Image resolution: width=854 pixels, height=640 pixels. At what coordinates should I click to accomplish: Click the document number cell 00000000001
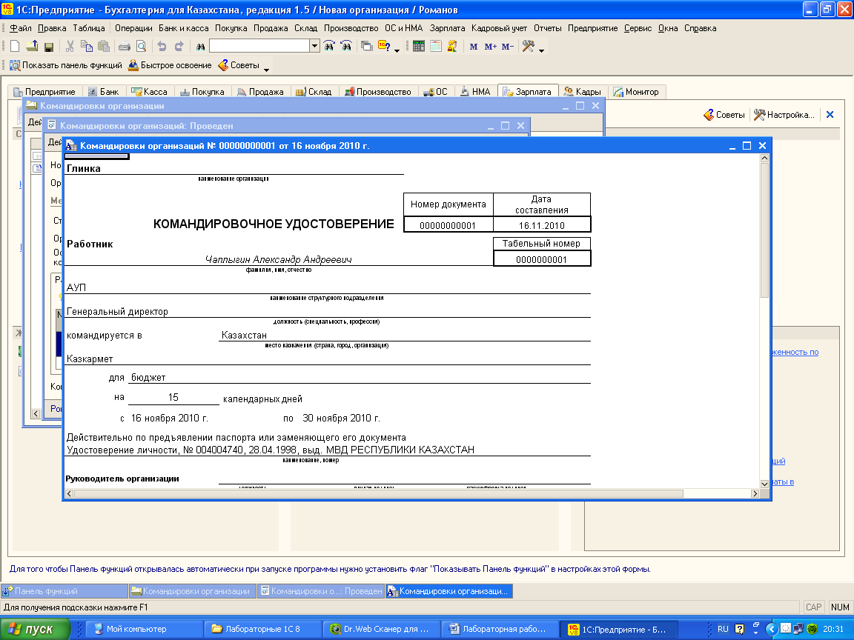448,224
